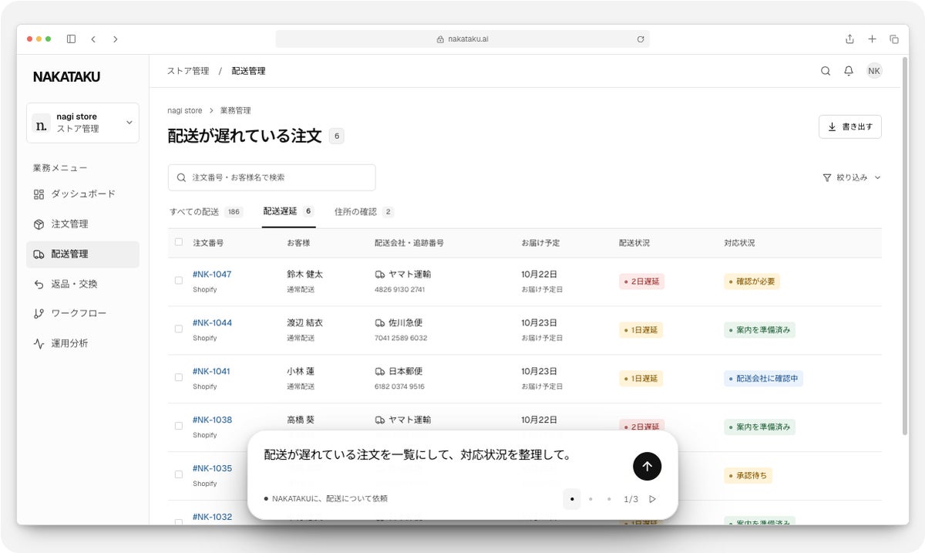Open ワークフロー in the sidebar

coord(82,313)
